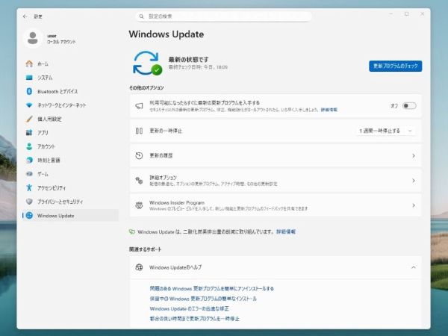Click the Apps icon in the sidebar
Screen dimensions: 448x336
pos(29,133)
